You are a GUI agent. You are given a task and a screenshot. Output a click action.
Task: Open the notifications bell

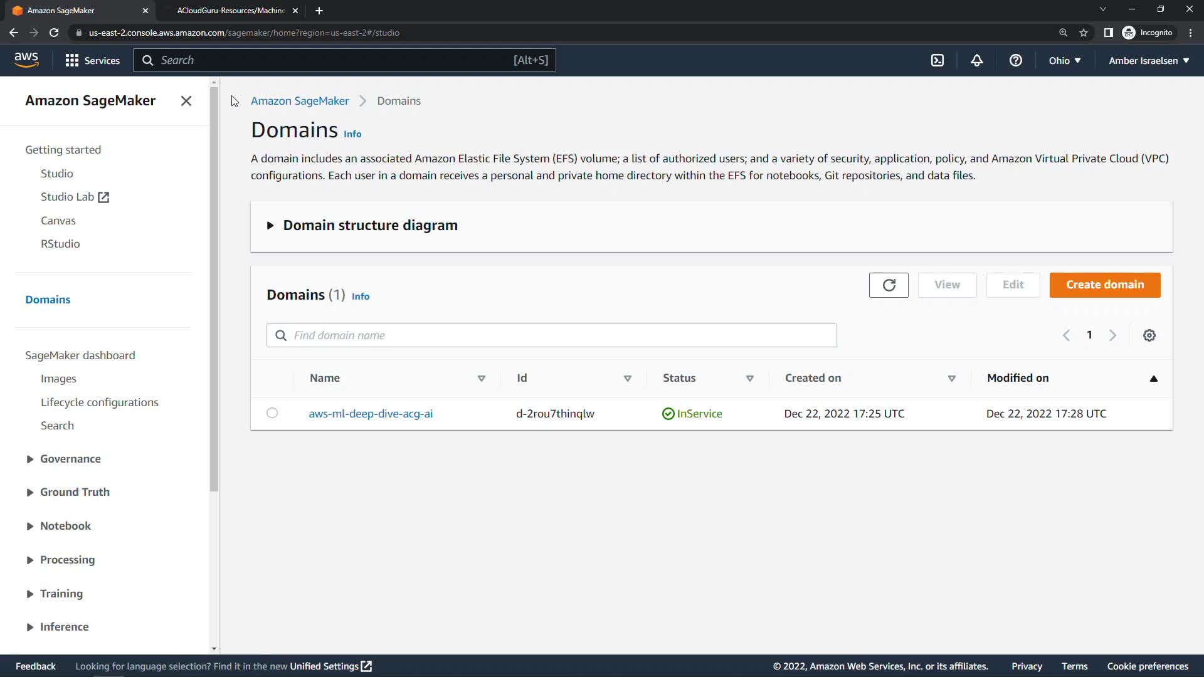(x=977, y=60)
